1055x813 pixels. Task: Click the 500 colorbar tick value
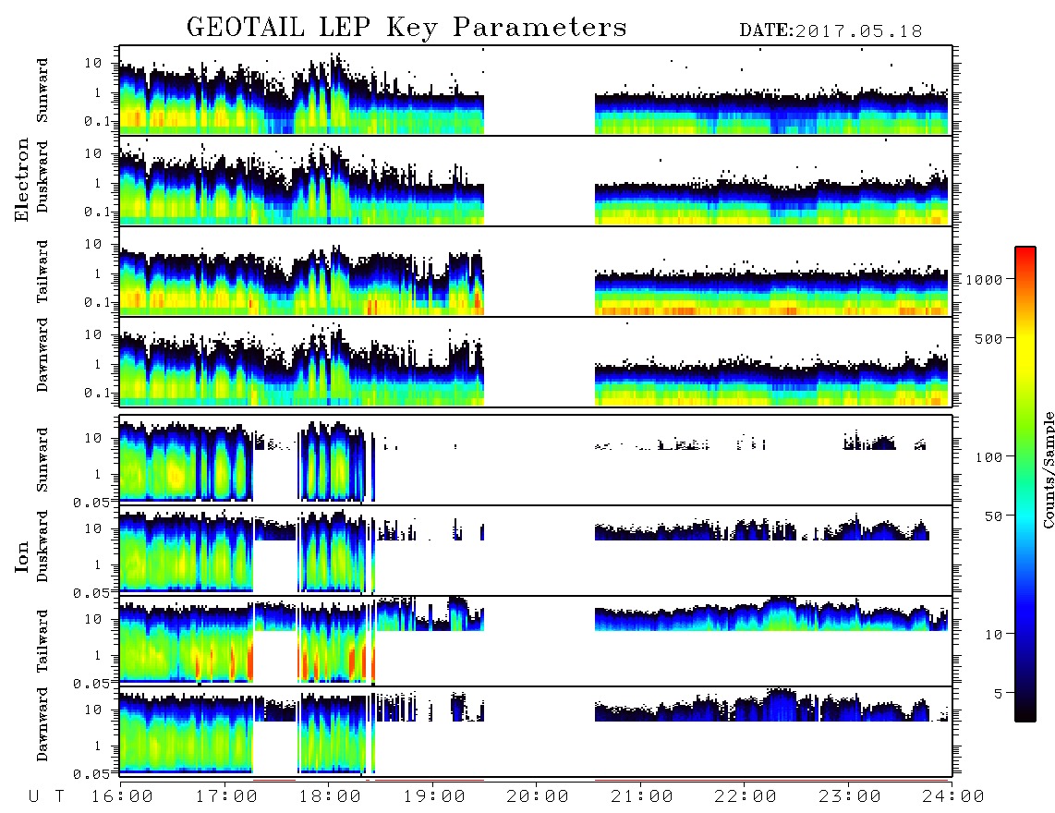pos(988,338)
